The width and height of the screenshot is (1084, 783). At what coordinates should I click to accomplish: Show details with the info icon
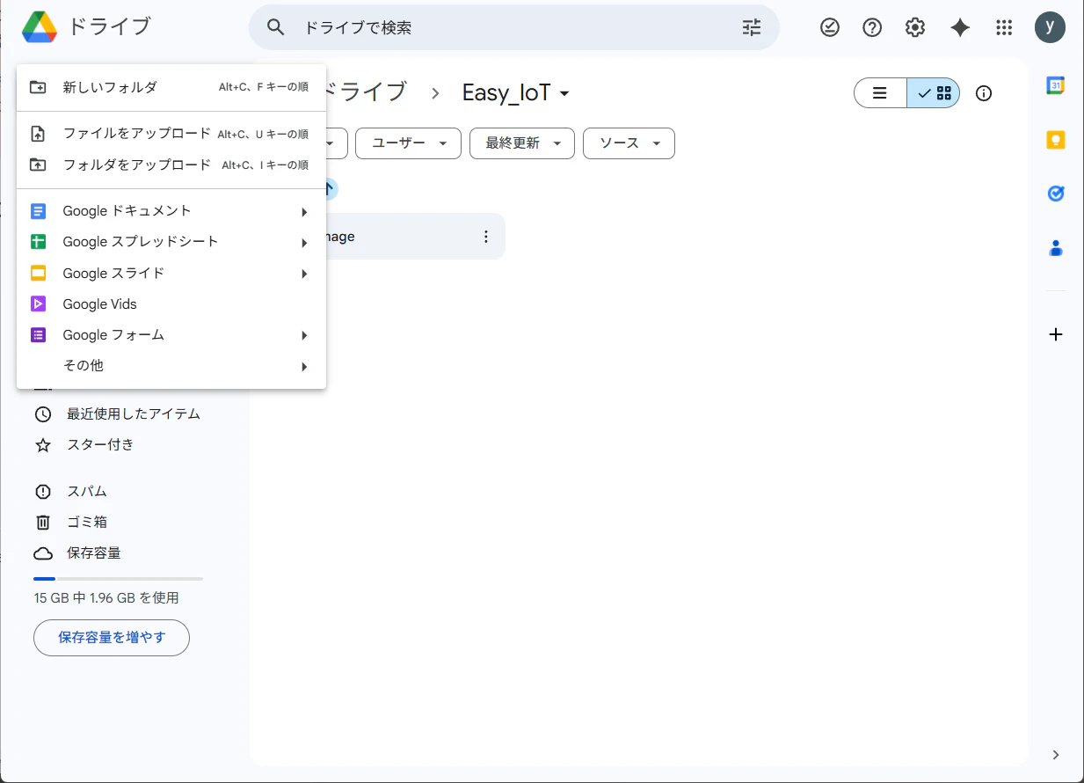pyautogui.click(x=984, y=93)
